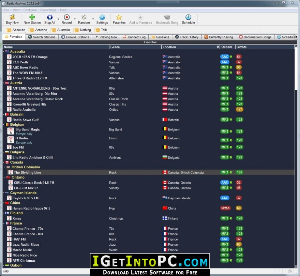Click the station icon for ABC News Radio
300x276 pixels.
click(9, 67)
